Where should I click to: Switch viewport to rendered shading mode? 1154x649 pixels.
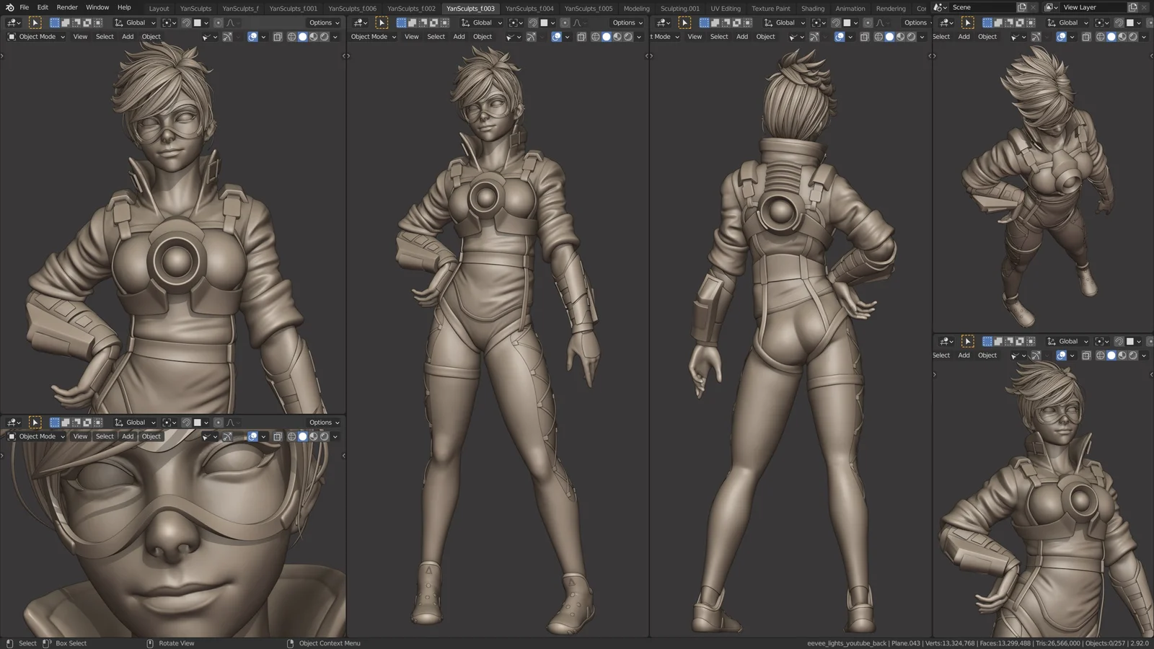(326, 37)
